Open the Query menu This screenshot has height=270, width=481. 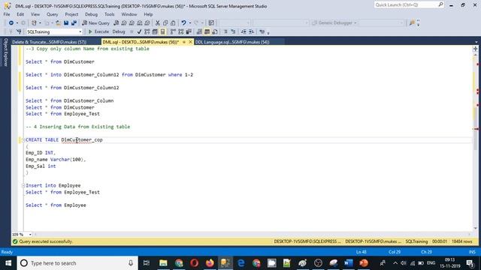(x=52, y=14)
